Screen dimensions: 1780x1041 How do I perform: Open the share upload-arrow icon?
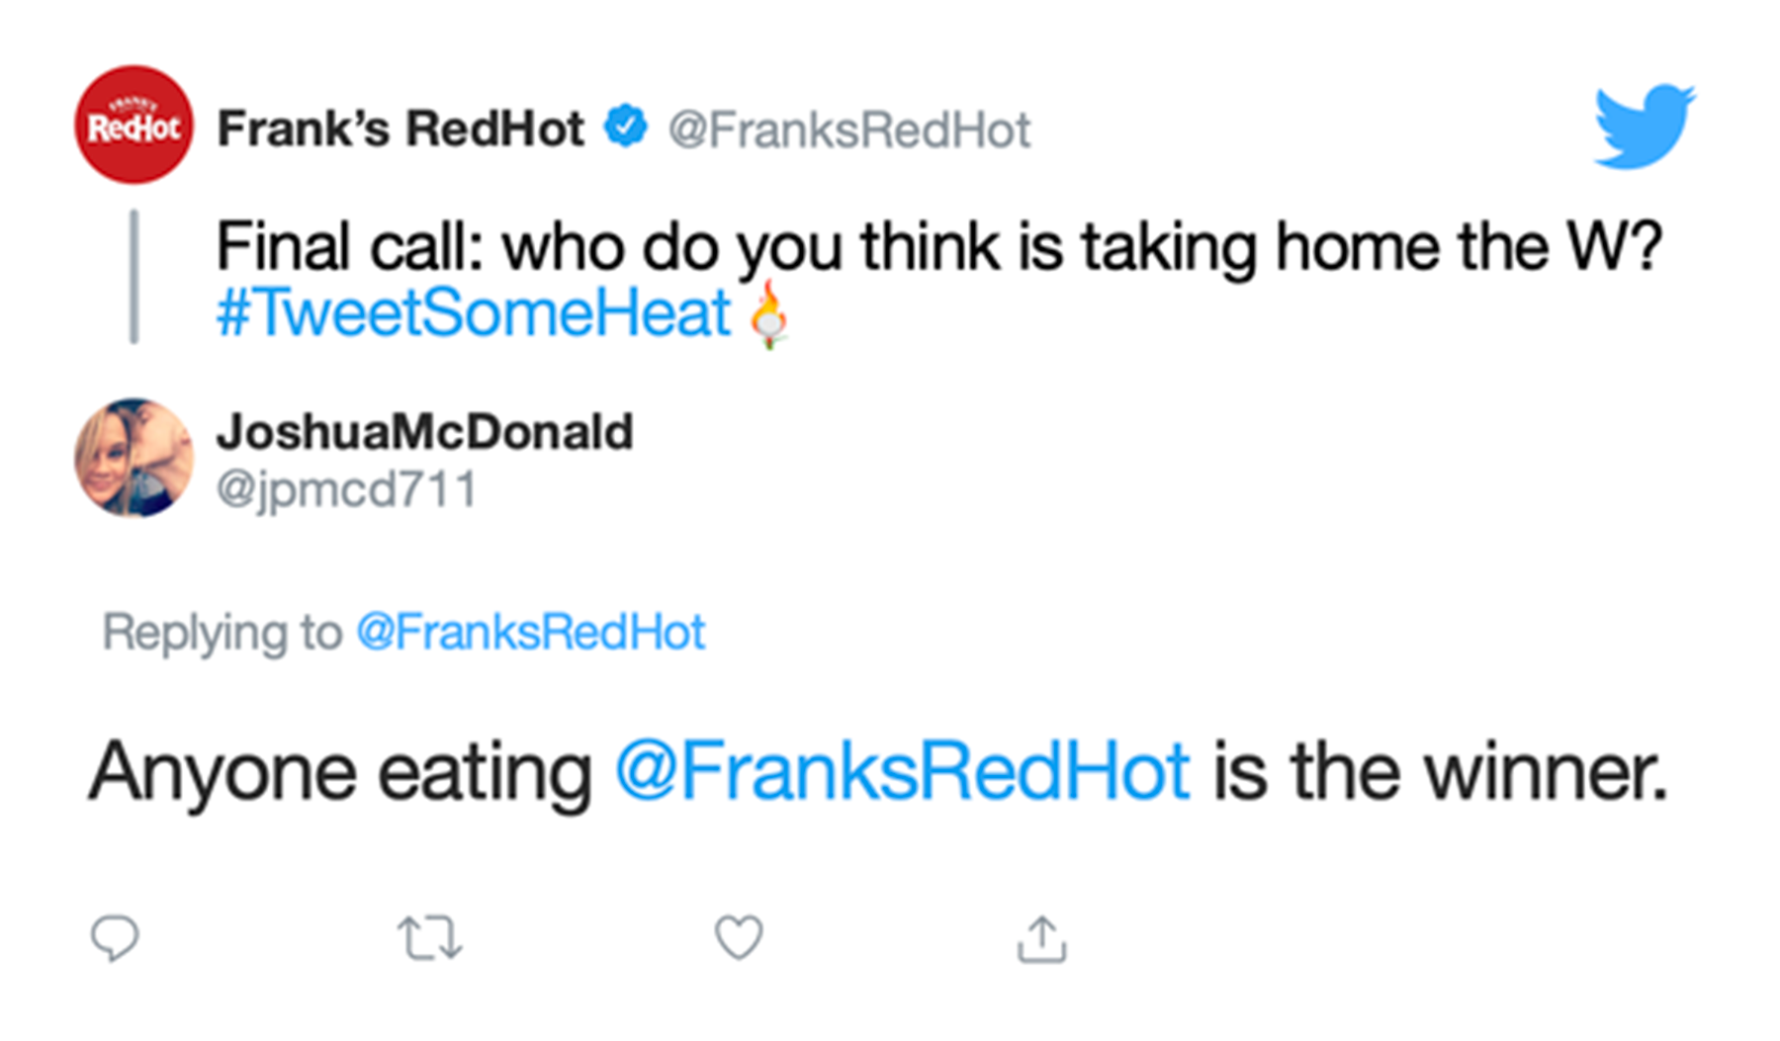click(x=1042, y=938)
